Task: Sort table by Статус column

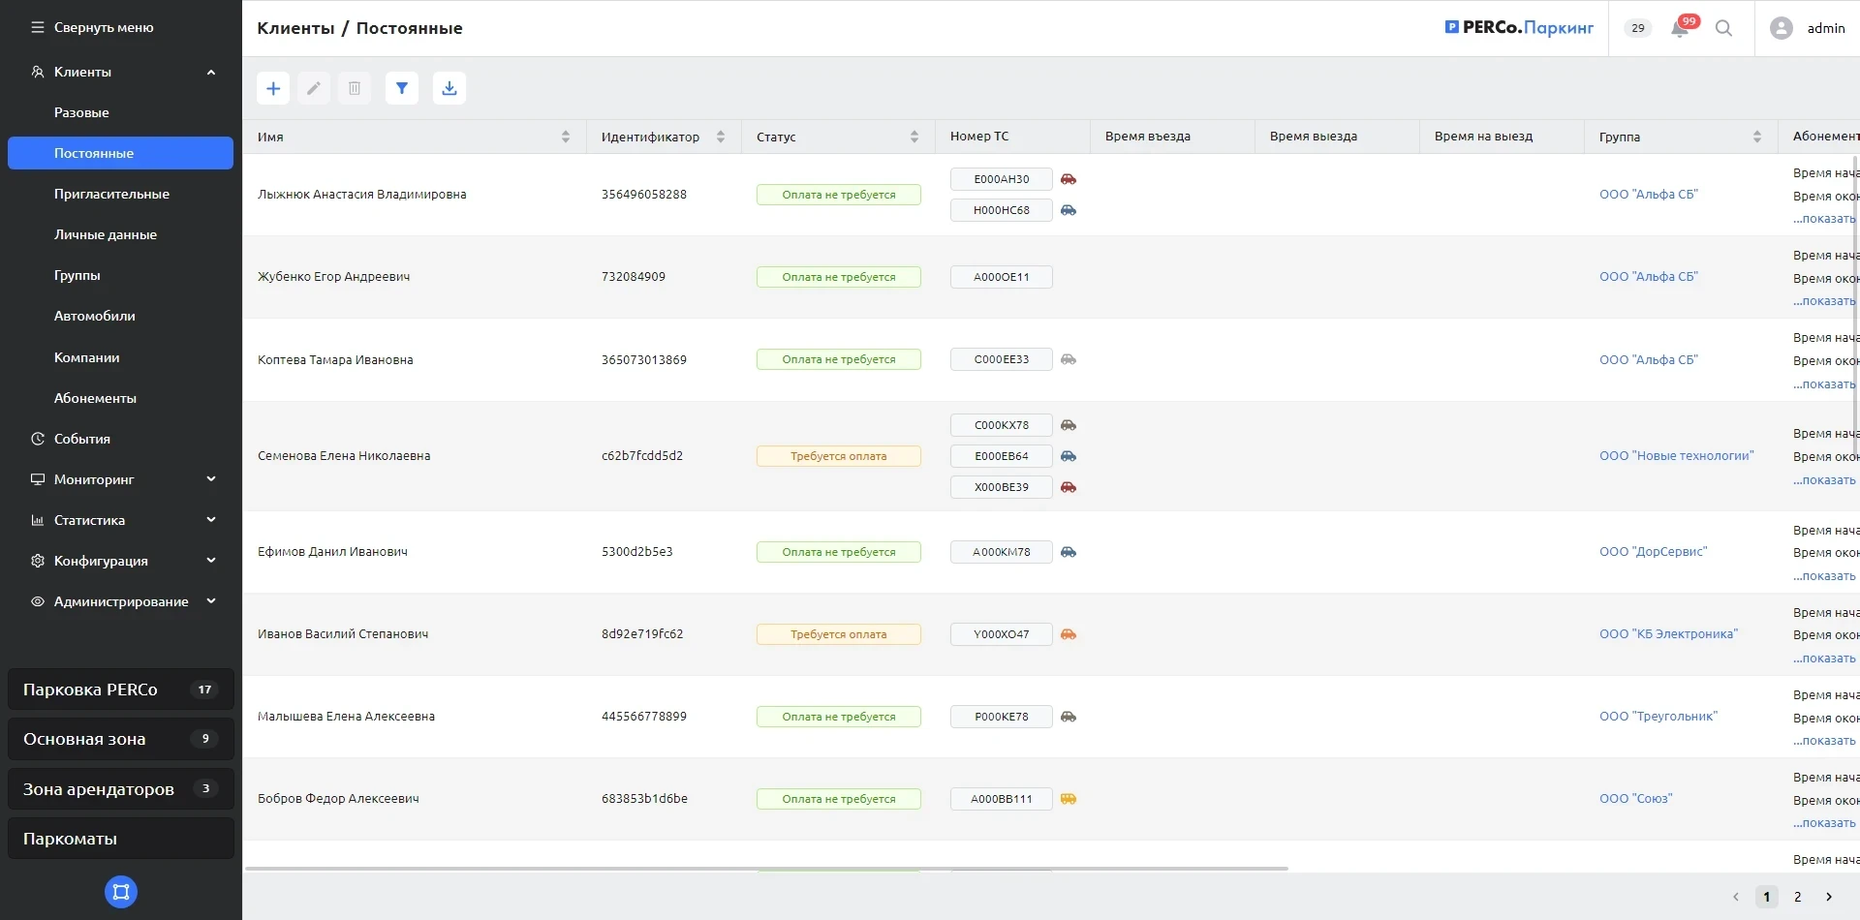Action: click(914, 137)
